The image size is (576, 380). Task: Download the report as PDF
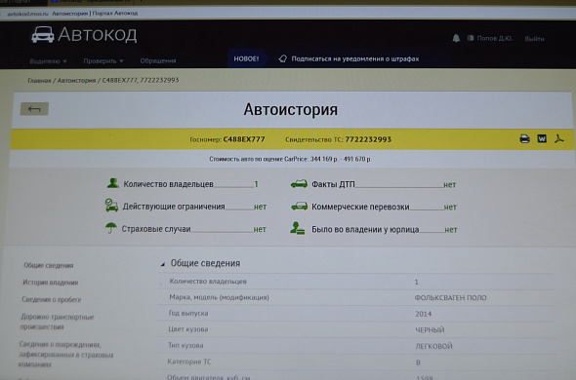click(558, 138)
